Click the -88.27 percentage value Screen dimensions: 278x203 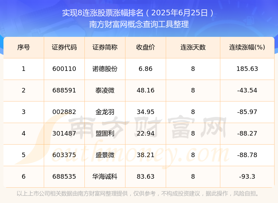pyautogui.click(x=247, y=133)
